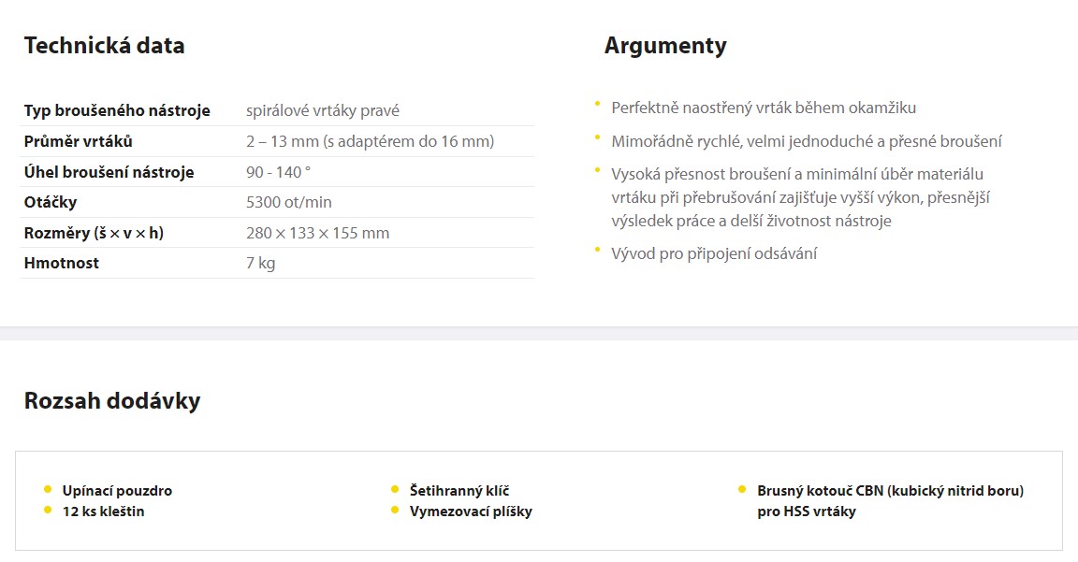
Task: Click the Šetihranný klíč delivery item
Action: [459, 491]
